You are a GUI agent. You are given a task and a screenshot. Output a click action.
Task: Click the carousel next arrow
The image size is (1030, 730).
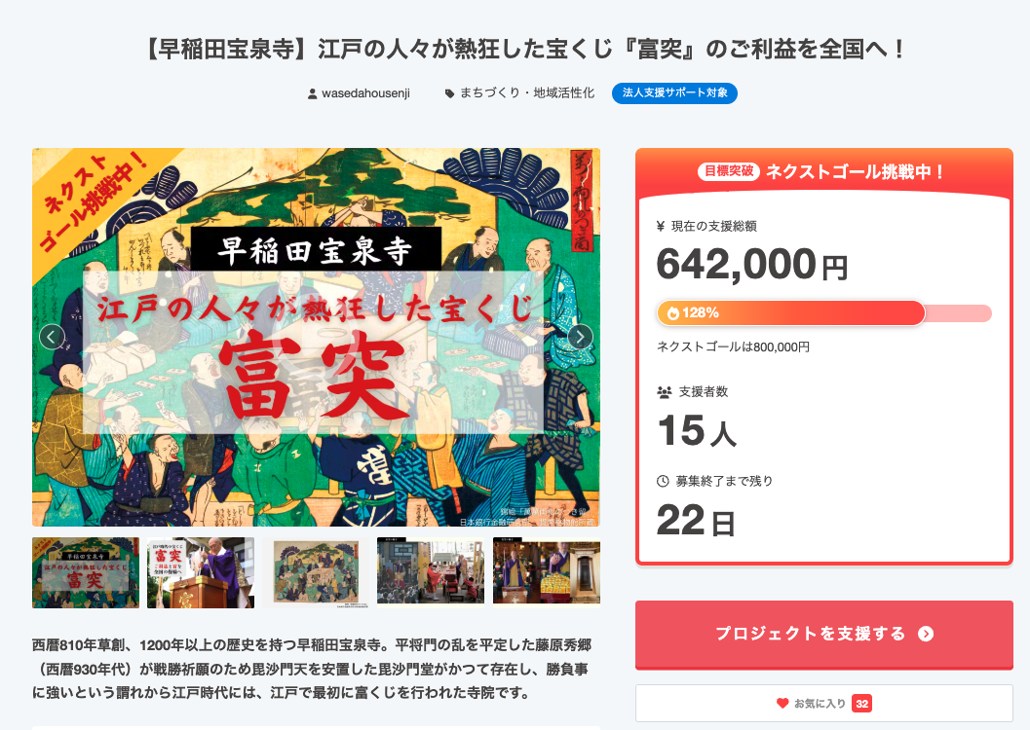tap(580, 337)
